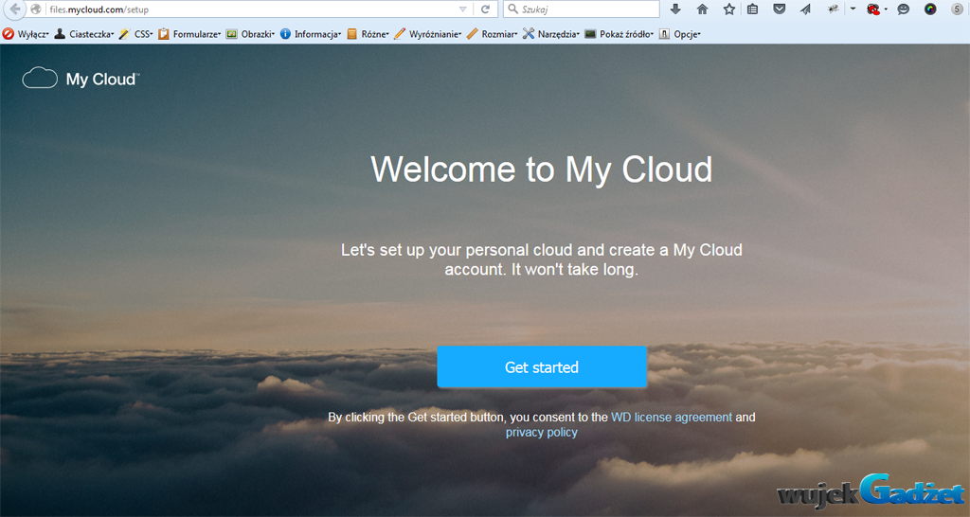The width and height of the screenshot is (970, 517).
Task: Reload the page with the refresh icon
Action: click(x=486, y=9)
